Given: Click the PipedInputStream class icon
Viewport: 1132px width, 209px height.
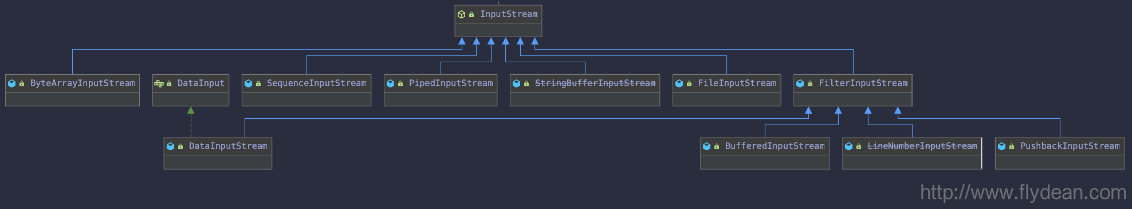Looking at the screenshot, I should coord(390,83).
